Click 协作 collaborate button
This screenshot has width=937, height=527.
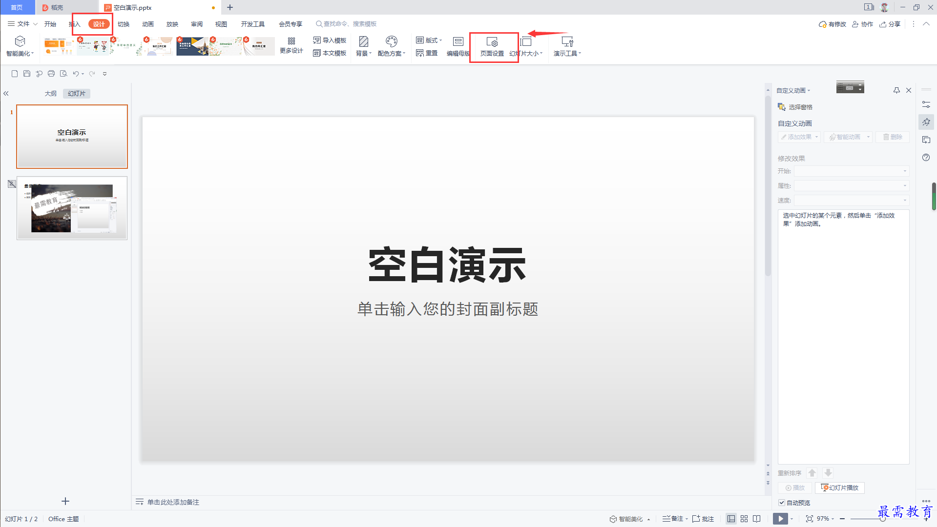click(863, 24)
